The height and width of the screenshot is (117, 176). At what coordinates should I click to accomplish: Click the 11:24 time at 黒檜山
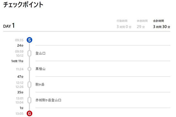[x=19, y=69]
